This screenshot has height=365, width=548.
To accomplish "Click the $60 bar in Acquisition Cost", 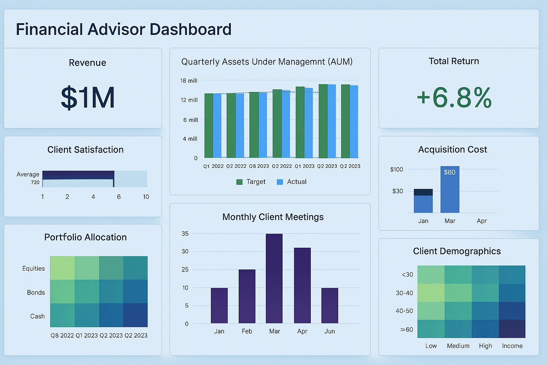I will coord(450,189).
